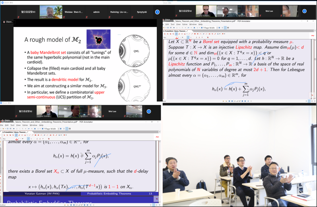This screenshot has height=207, width=317.
Task: Select A_Probabilistic_Takens_Theorem tab in top-right window
Action: point(175,31)
